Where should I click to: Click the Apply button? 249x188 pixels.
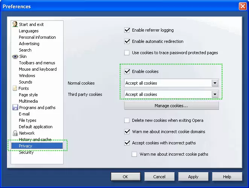(x=193, y=177)
